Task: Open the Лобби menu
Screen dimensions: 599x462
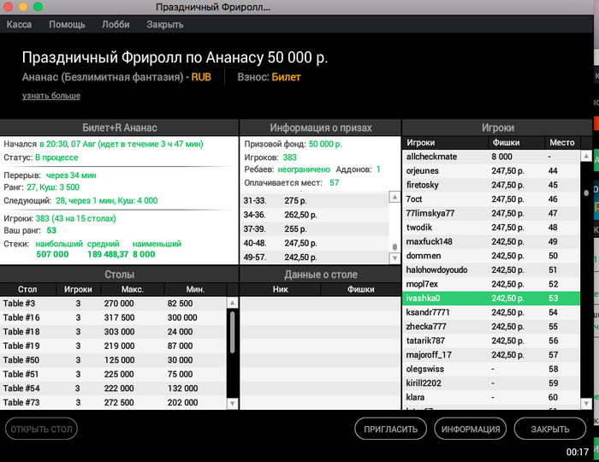Action: [116, 25]
